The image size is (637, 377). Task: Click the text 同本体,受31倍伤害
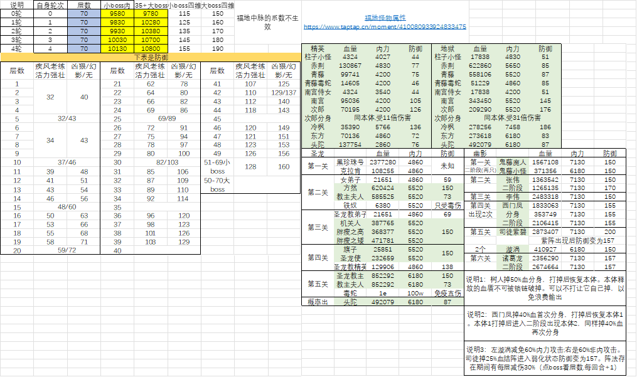[512, 118]
